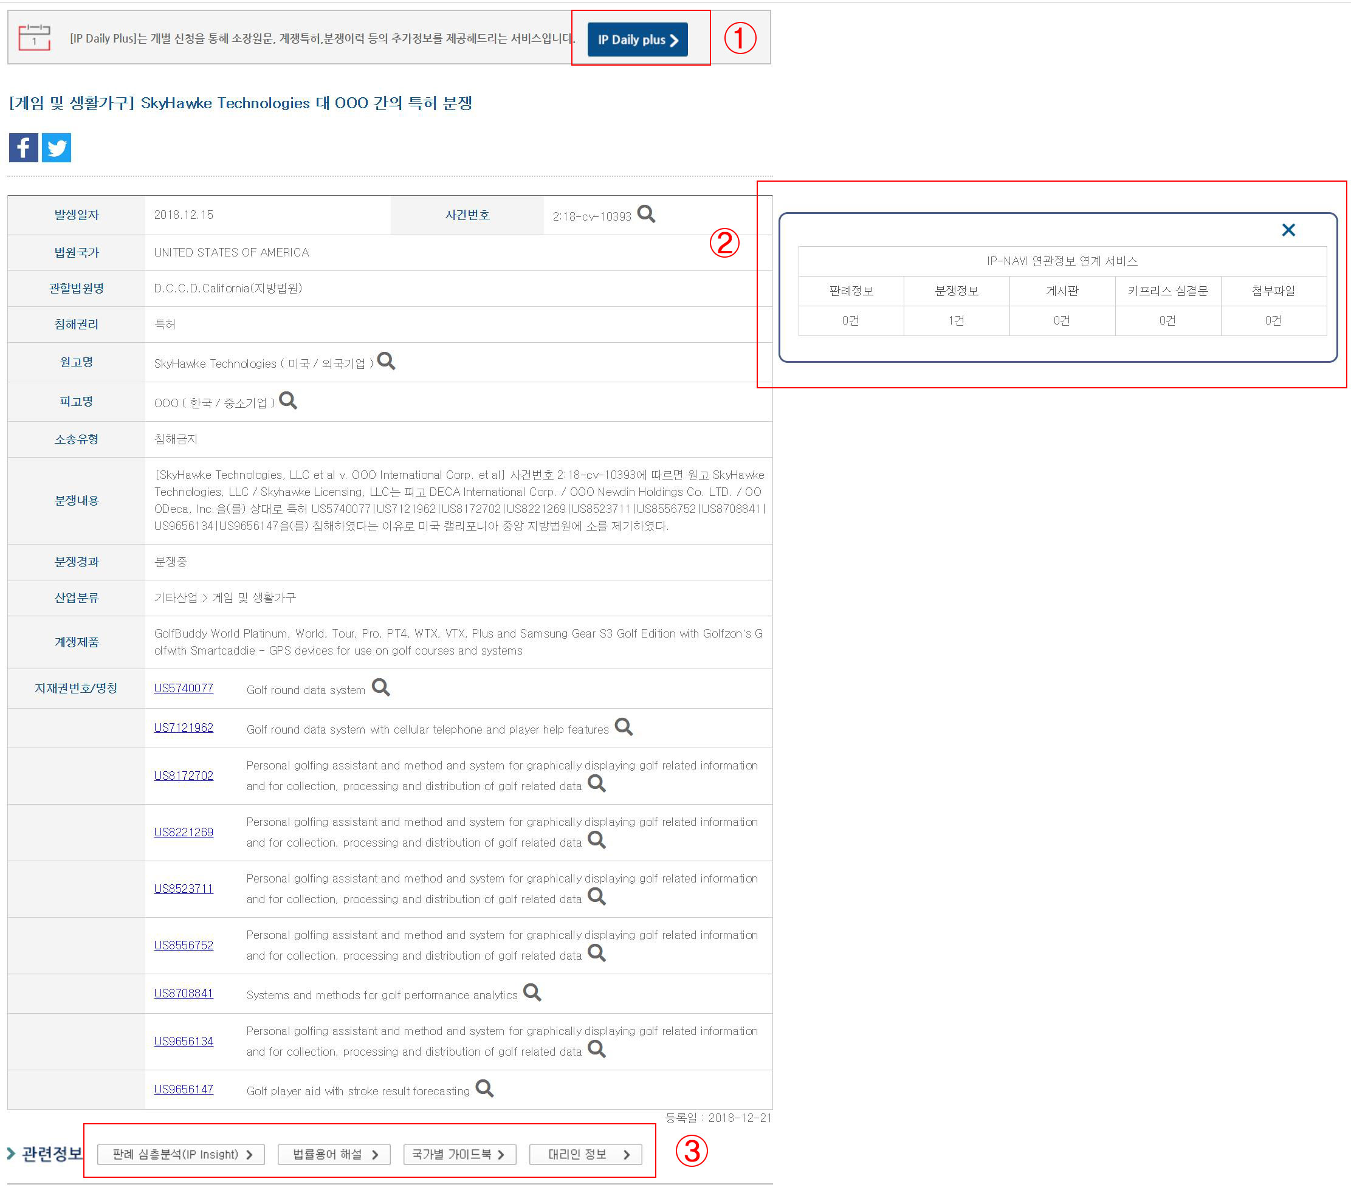Click the GolfBuddy World Platinum product text
Image resolution: width=1351 pixels, height=1190 pixels.
click(x=458, y=642)
